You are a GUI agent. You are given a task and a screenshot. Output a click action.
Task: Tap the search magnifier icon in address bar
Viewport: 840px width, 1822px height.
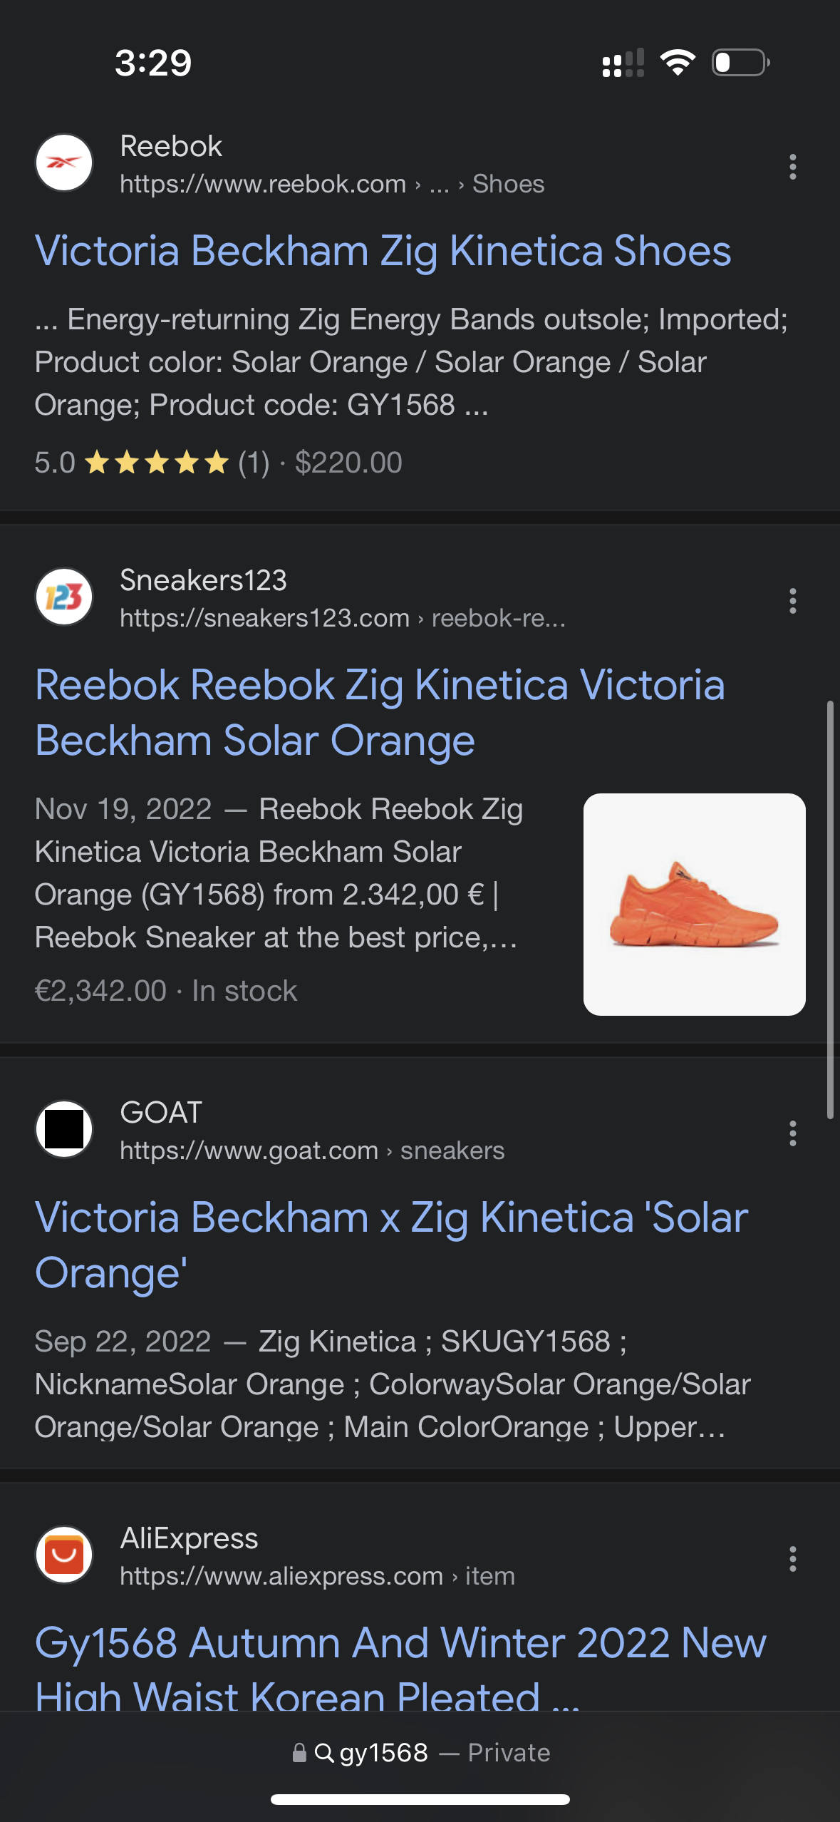point(324,1752)
